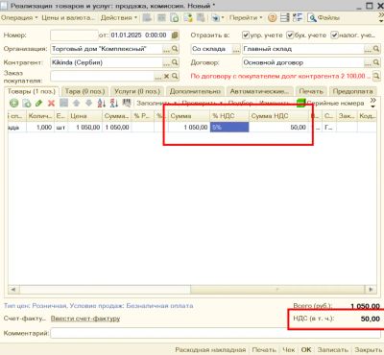Click the Комментарий input field
Viewport: 384px width, 355px height.
(x=216, y=333)
